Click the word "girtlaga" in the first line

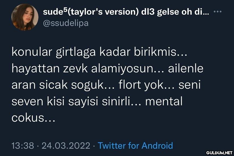click(76, 52)
